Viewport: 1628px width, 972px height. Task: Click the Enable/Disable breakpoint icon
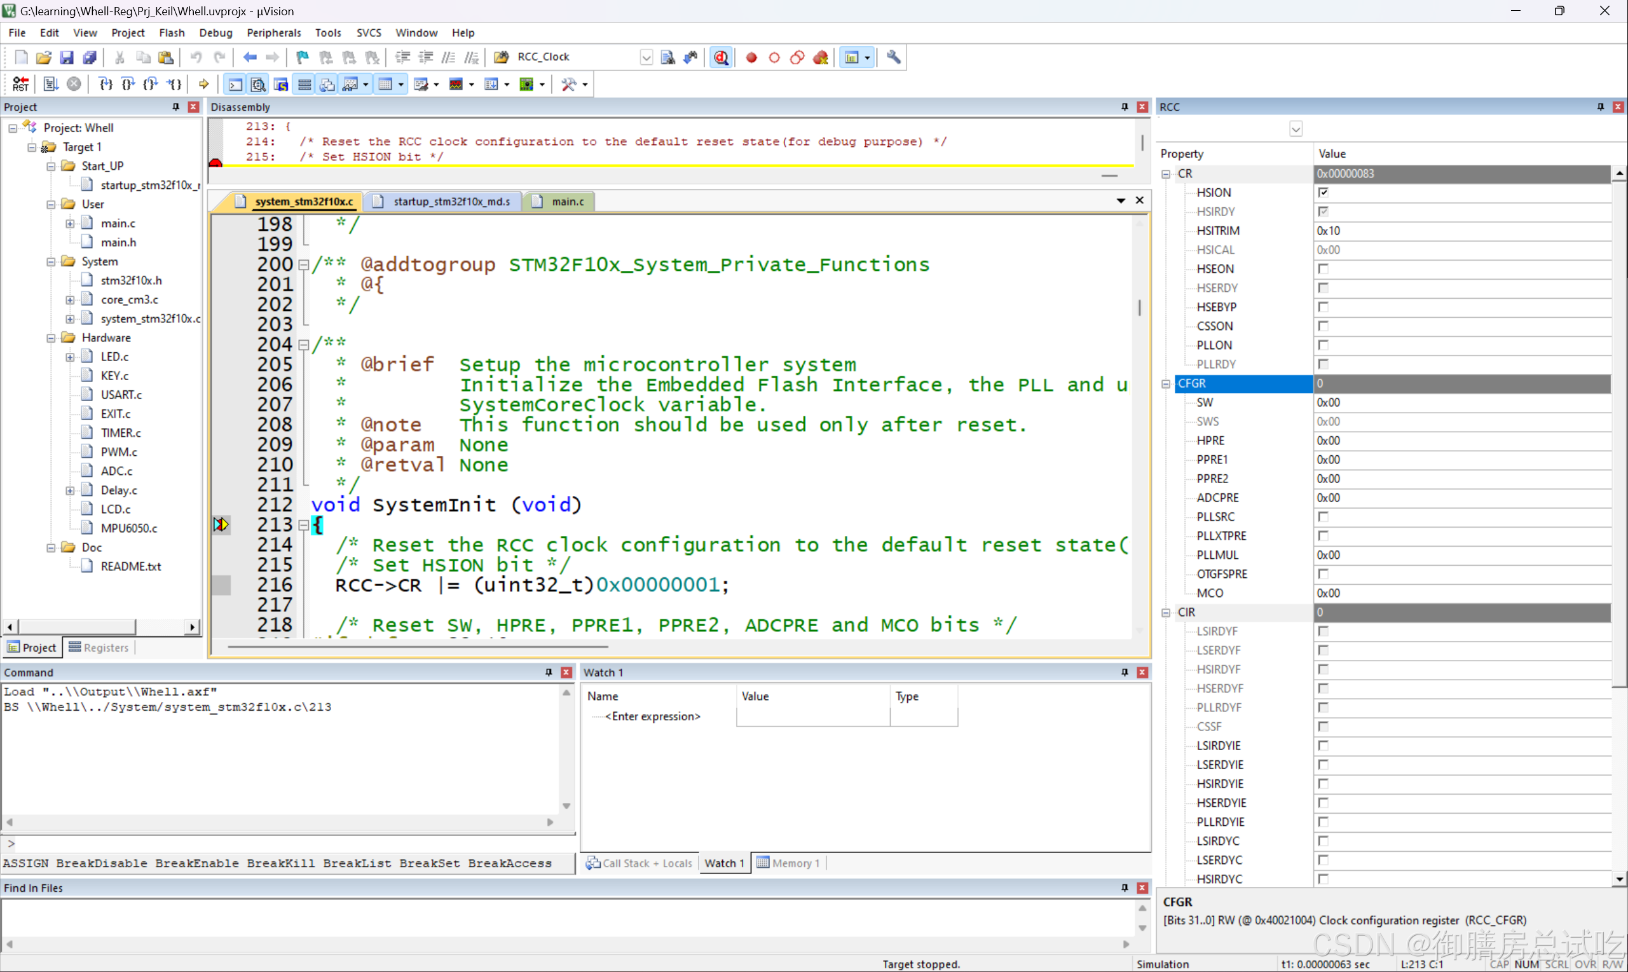774,57
